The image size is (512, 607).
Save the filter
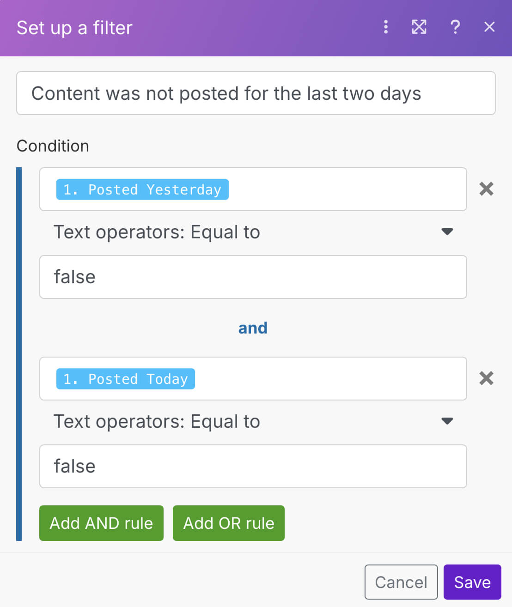click(x=472, y=582)
